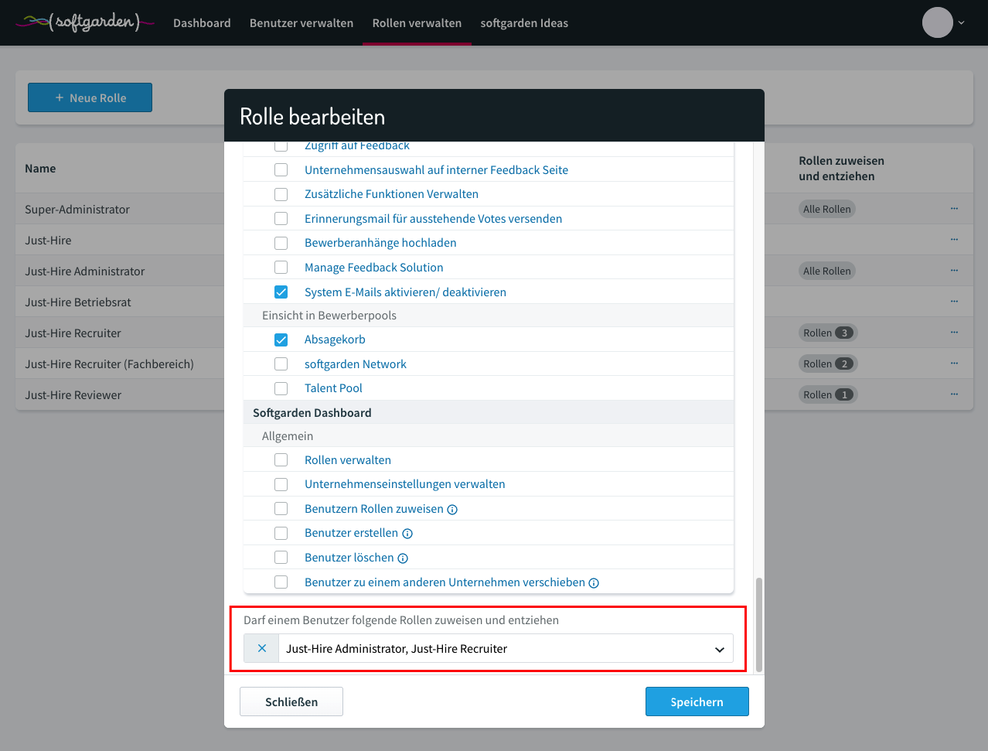This screenshot has height=751, width=988.
Task: Click the Neue Rolle button
Action: point(90,97)
